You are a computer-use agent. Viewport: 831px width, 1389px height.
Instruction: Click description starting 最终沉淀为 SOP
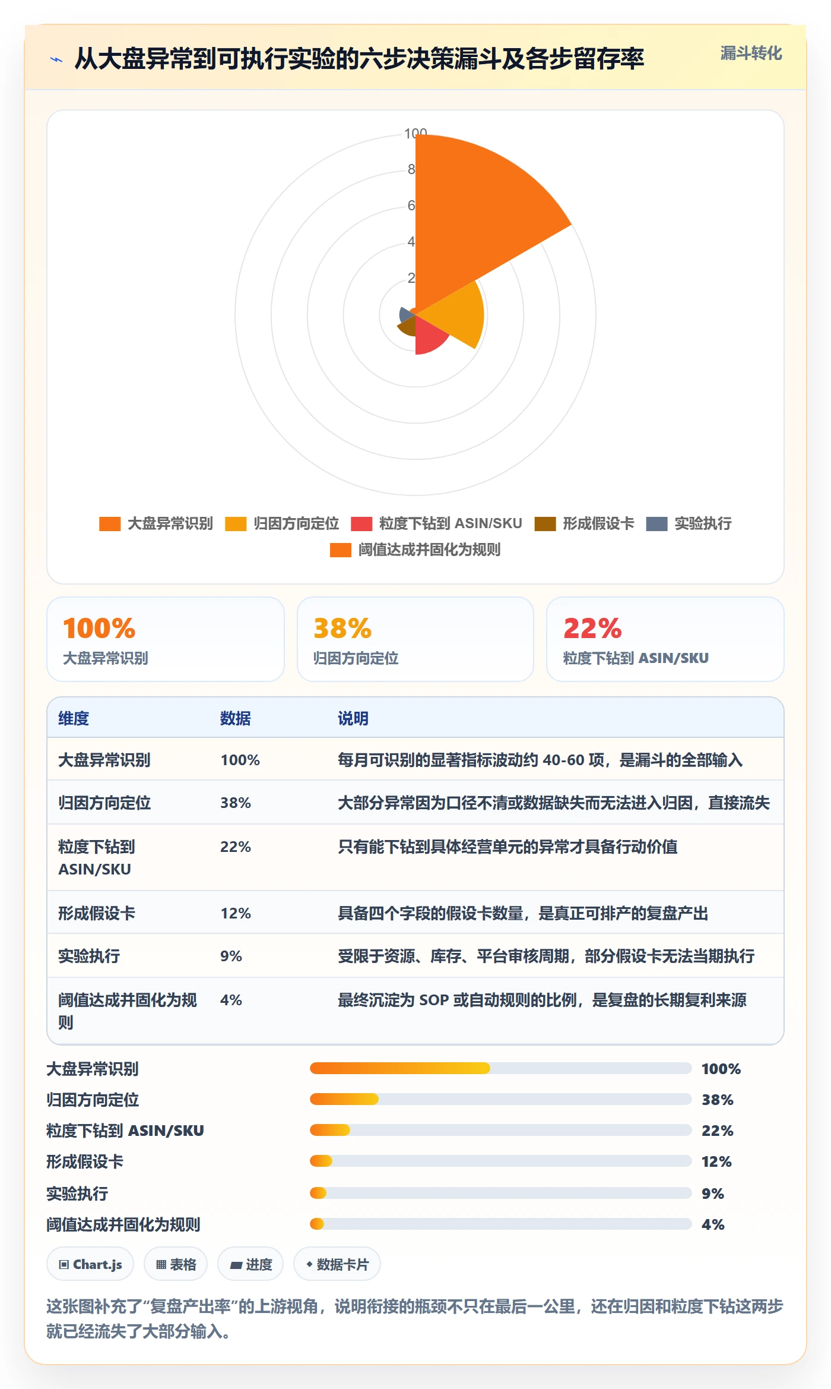[x=542, y=1000]
